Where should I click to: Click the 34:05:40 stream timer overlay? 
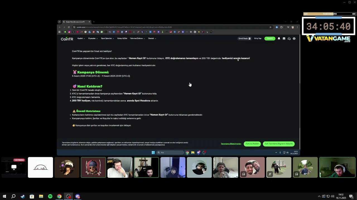pyautogui.click(x=329, y=27)
